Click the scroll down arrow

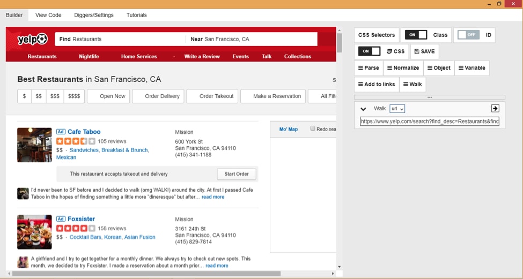click(339, 267)
